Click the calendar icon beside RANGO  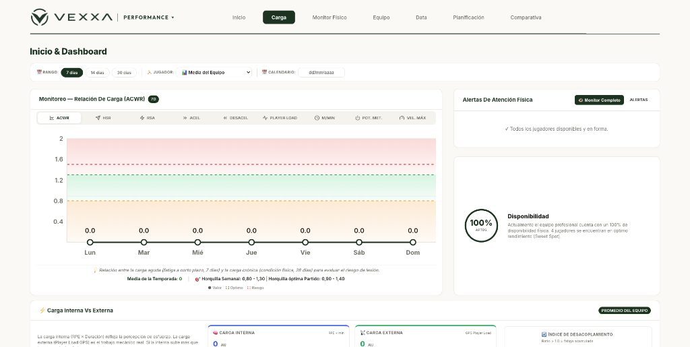click(x=39, y=72)
